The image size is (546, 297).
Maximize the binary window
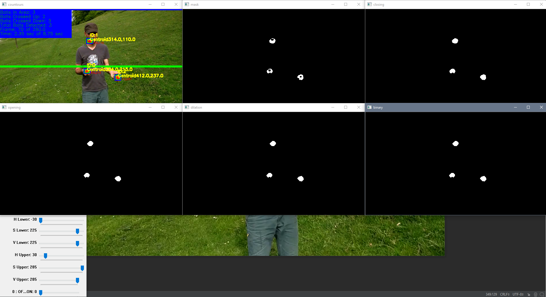[528, 107]
